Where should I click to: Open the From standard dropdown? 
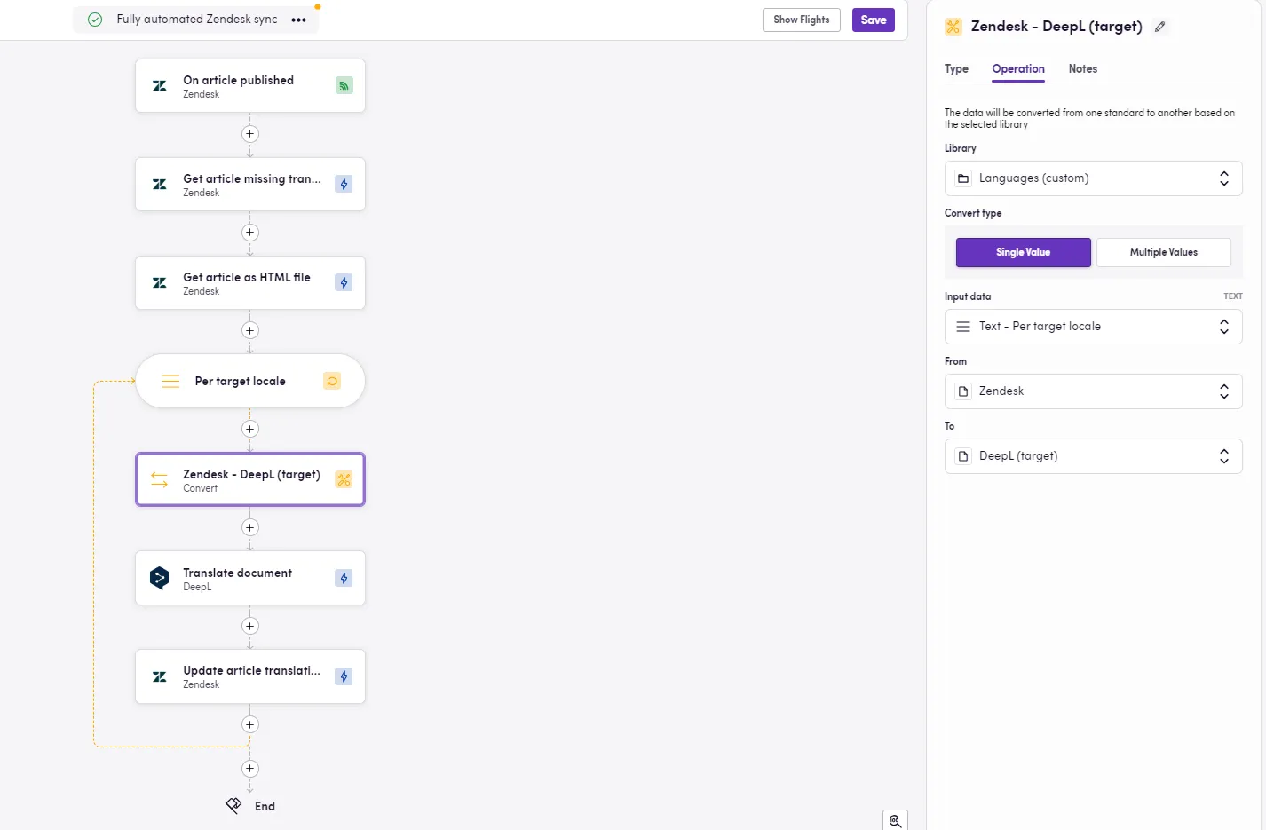pyautogui.click(x=1093, y=391)
